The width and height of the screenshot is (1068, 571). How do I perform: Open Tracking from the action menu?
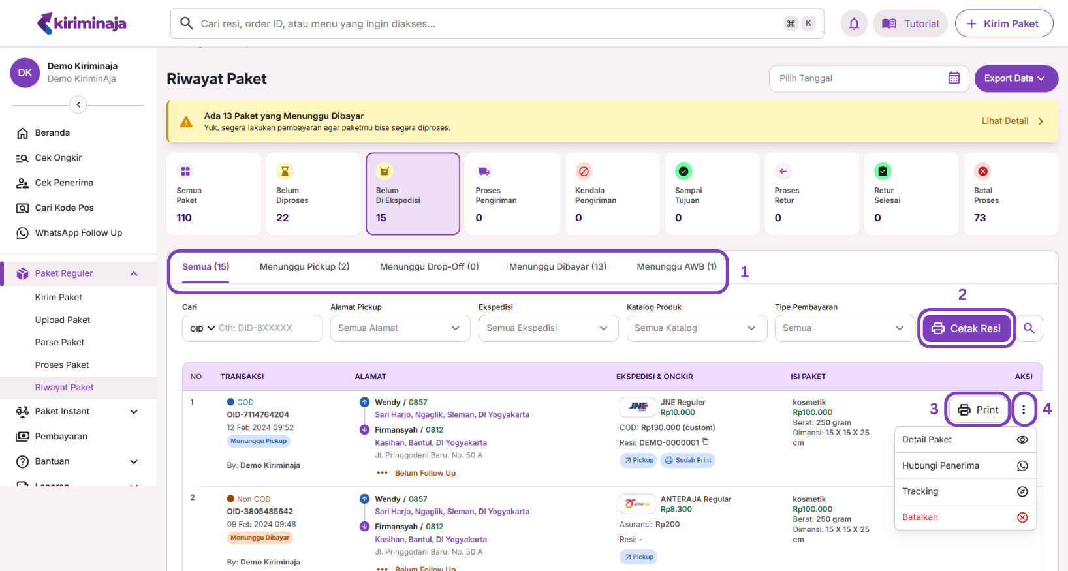(x=964, y=491)
